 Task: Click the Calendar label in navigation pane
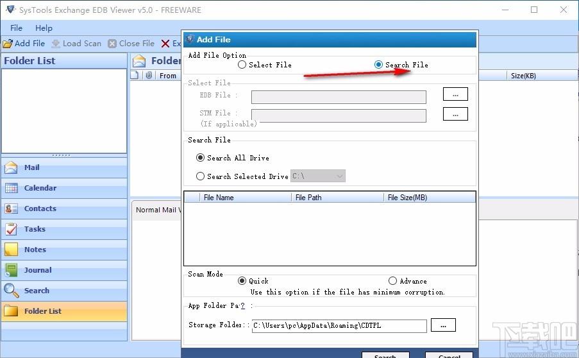click(x=40, y=188)
